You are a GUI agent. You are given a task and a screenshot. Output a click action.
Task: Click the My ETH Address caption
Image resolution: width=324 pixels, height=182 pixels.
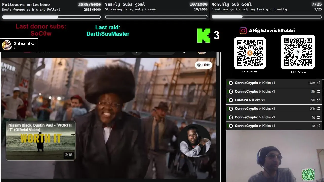click(x=298, y=72)
